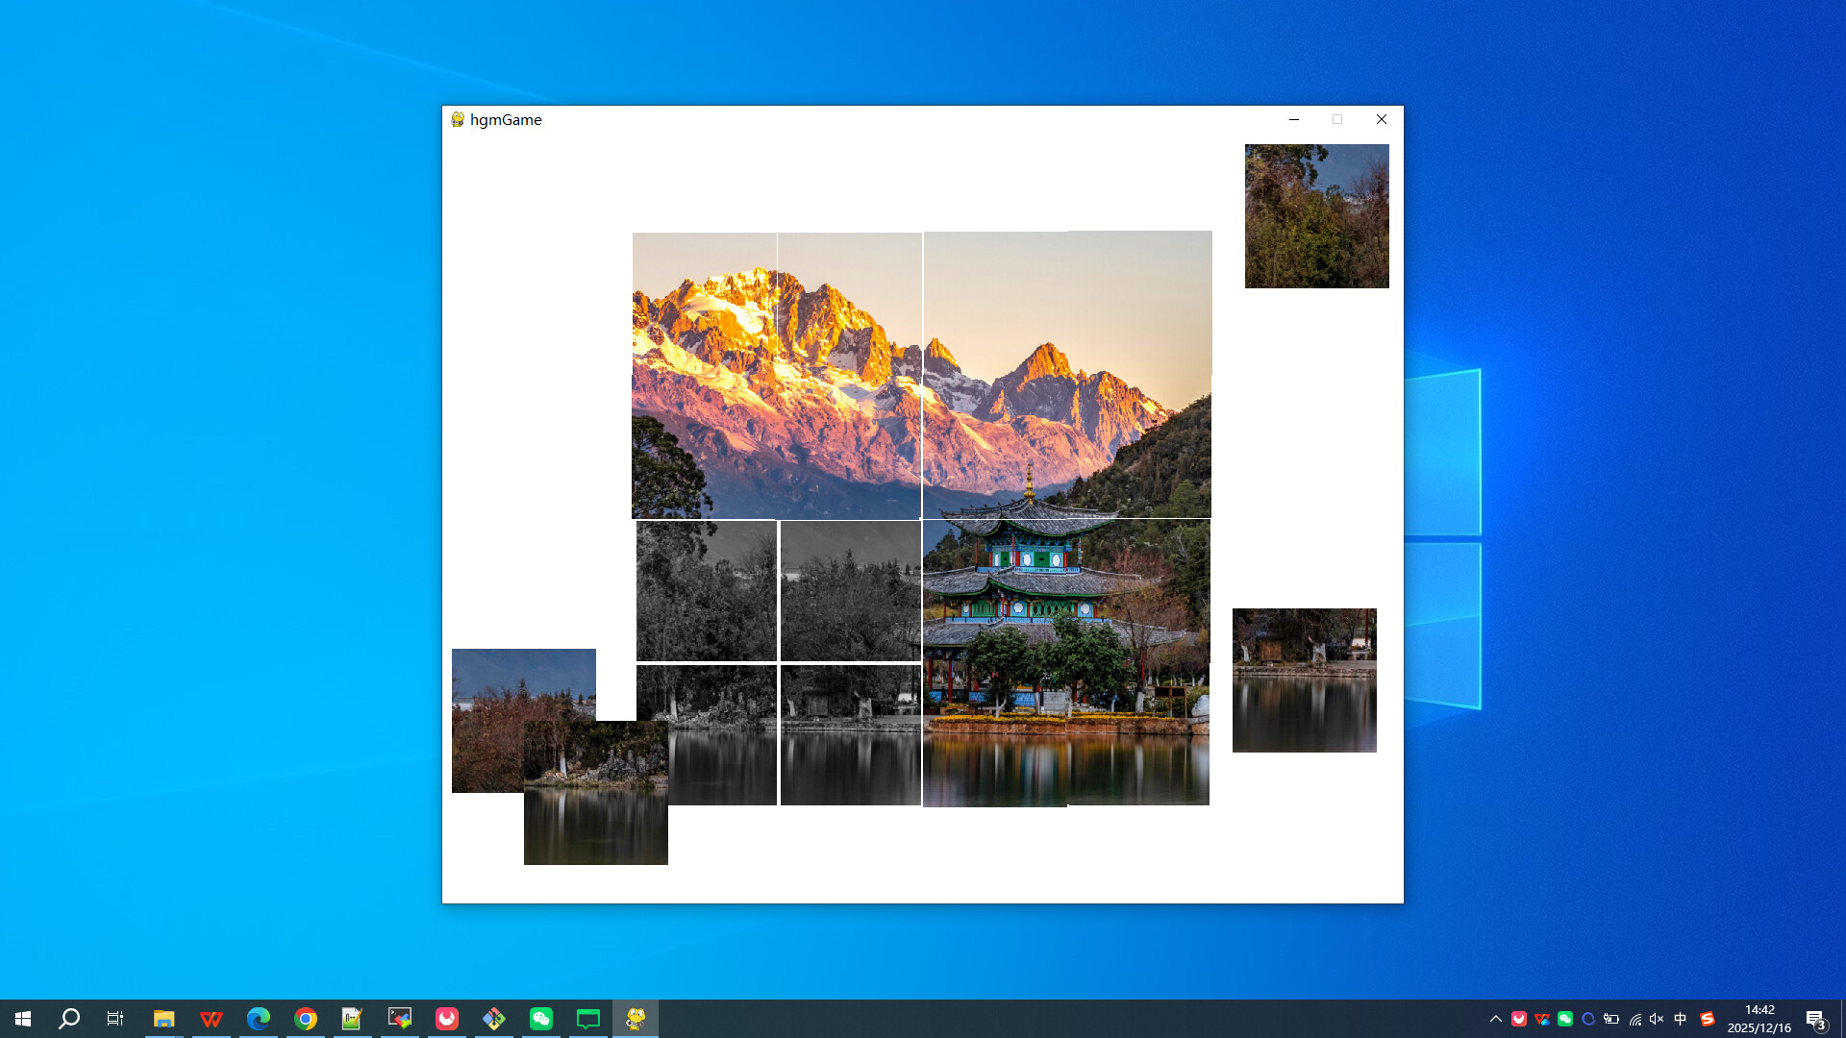Open WPS Office from the taskbar
The image size is (1846, 1038).
(x=211, y=1018)
